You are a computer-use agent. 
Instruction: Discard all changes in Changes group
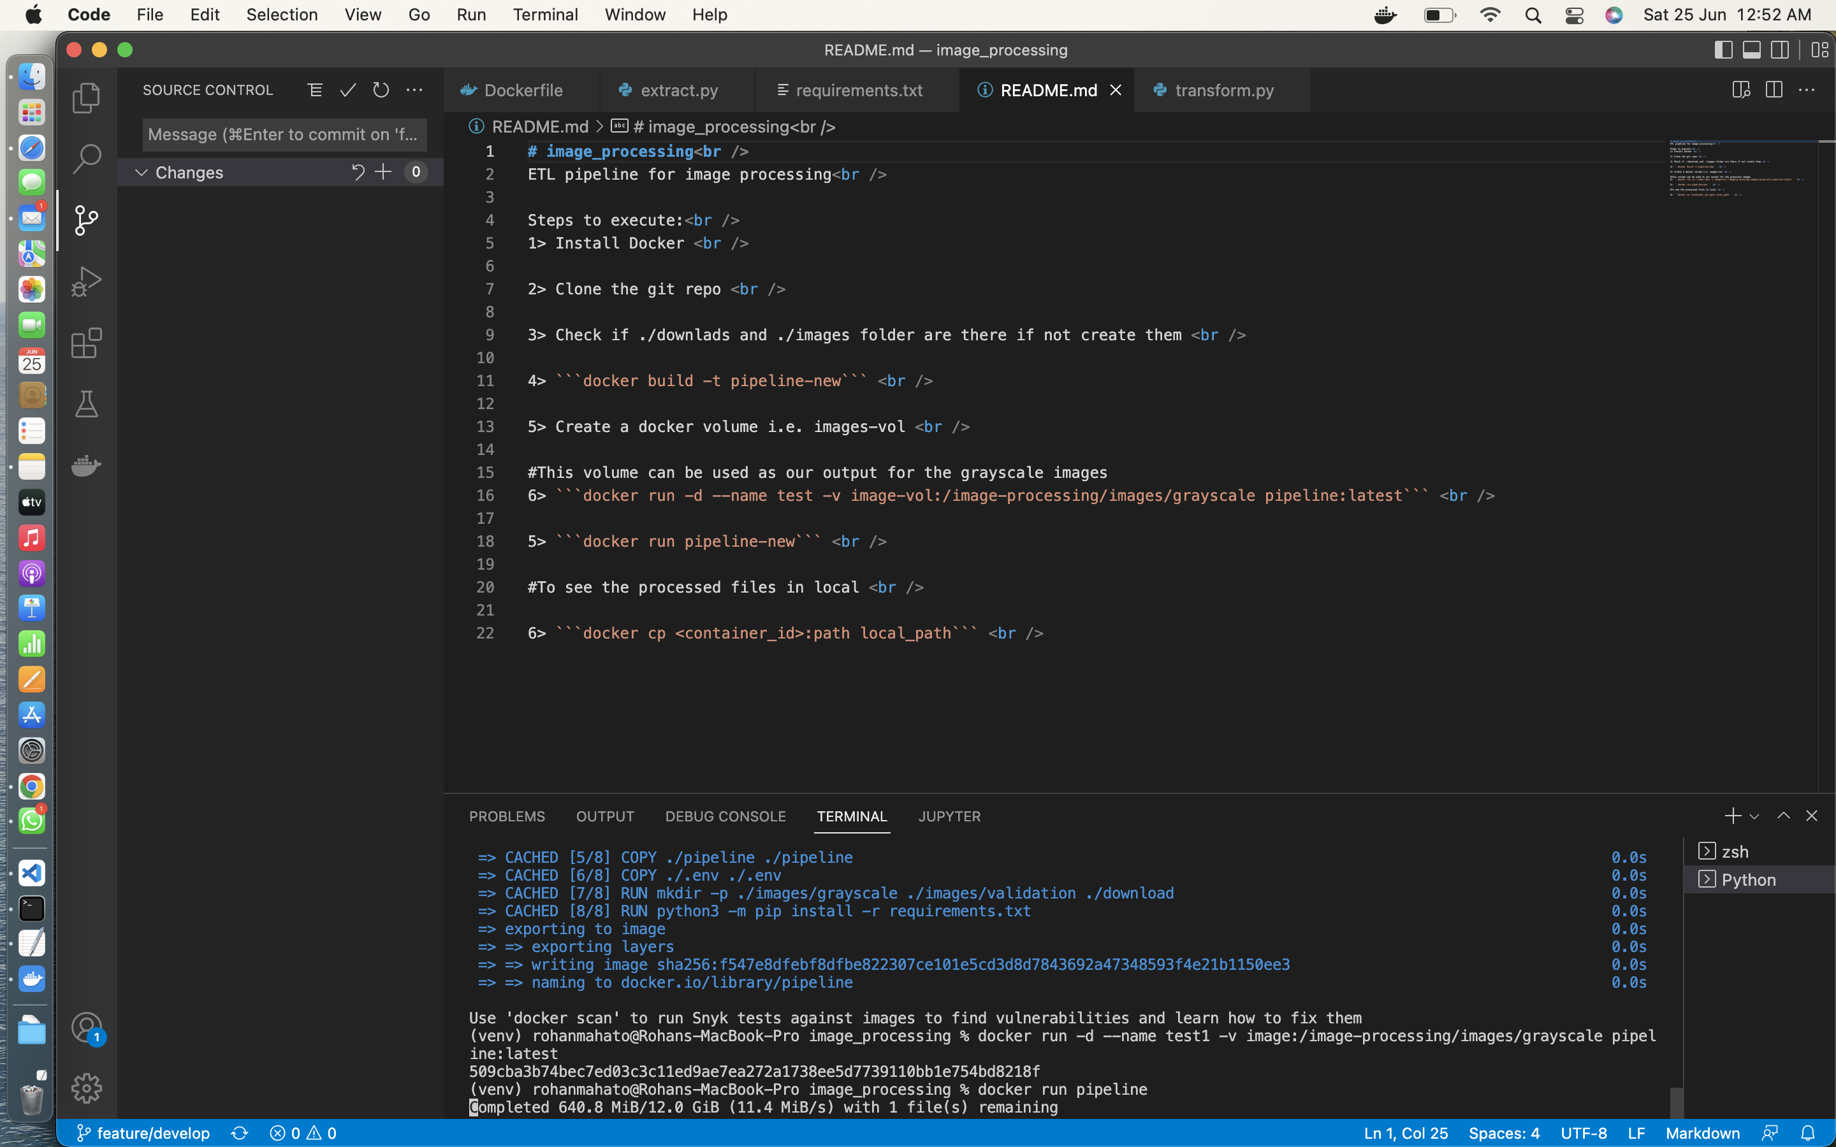358,172
